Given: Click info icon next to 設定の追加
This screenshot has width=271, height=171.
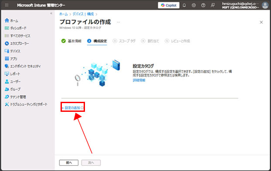Looking at the screenshot, I should coord(82,108).
